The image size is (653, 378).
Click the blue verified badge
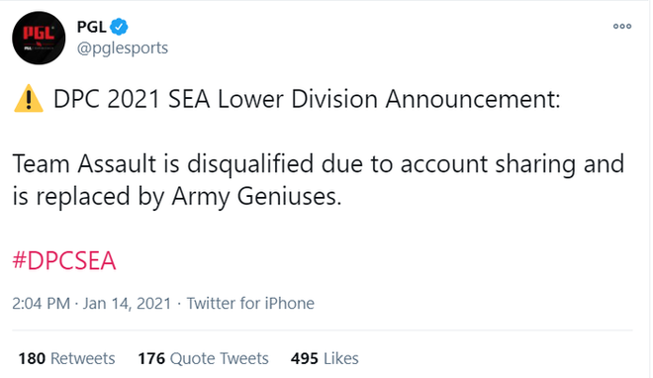pyautogui.click(x=119, y=27)
